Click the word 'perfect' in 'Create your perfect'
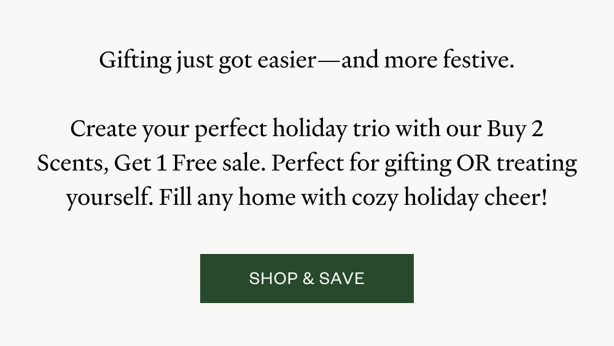 point(231,129)
